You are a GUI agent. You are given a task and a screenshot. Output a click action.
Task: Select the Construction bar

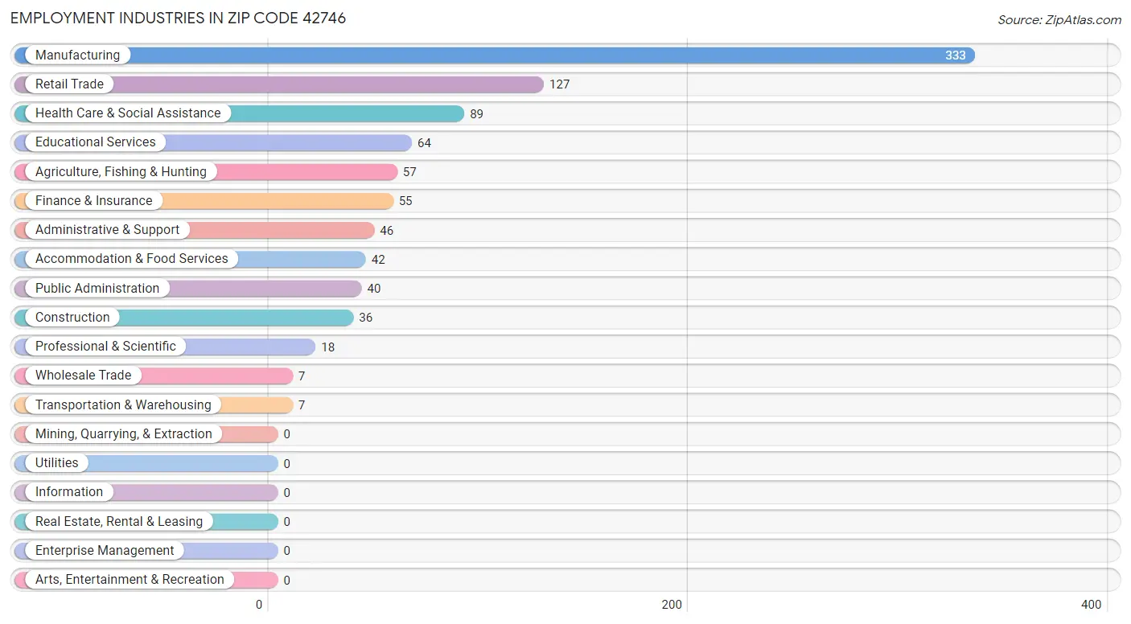(x=184, y=318)
